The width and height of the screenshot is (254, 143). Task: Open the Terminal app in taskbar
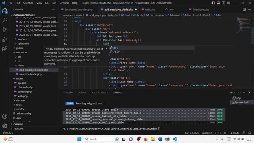167,139
